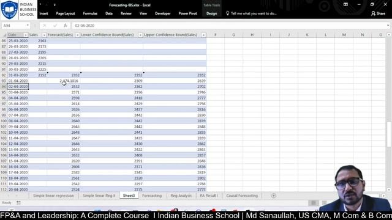Select forecast cell 2648 in row 102
Viewport: 392px width, 220px height.
(x=64, y=133)
